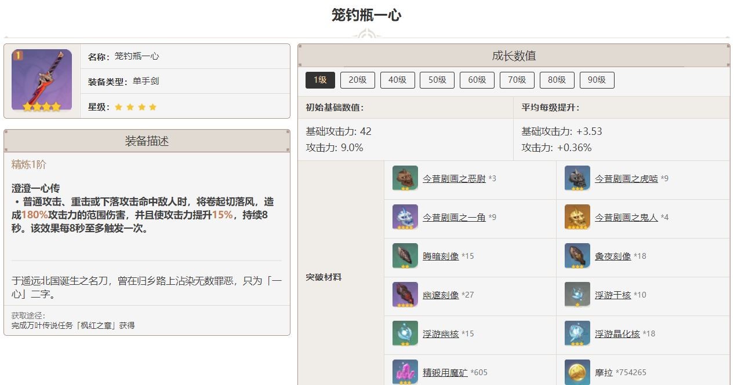Screen dimensions: 734x385
Task: Click the 今昔剧画之恶尉 mask icon
Action: pos(405,178)
